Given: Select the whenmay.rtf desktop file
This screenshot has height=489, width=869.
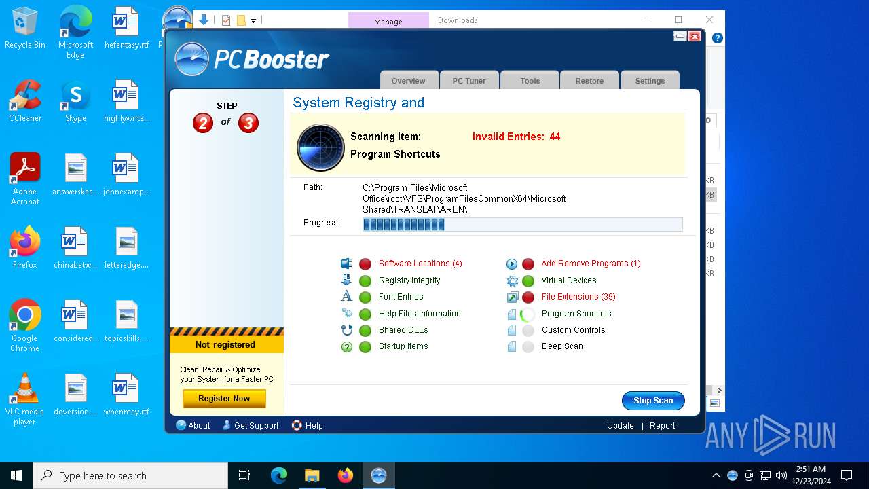Looking at the screenshot, I should tap(126, 395).
